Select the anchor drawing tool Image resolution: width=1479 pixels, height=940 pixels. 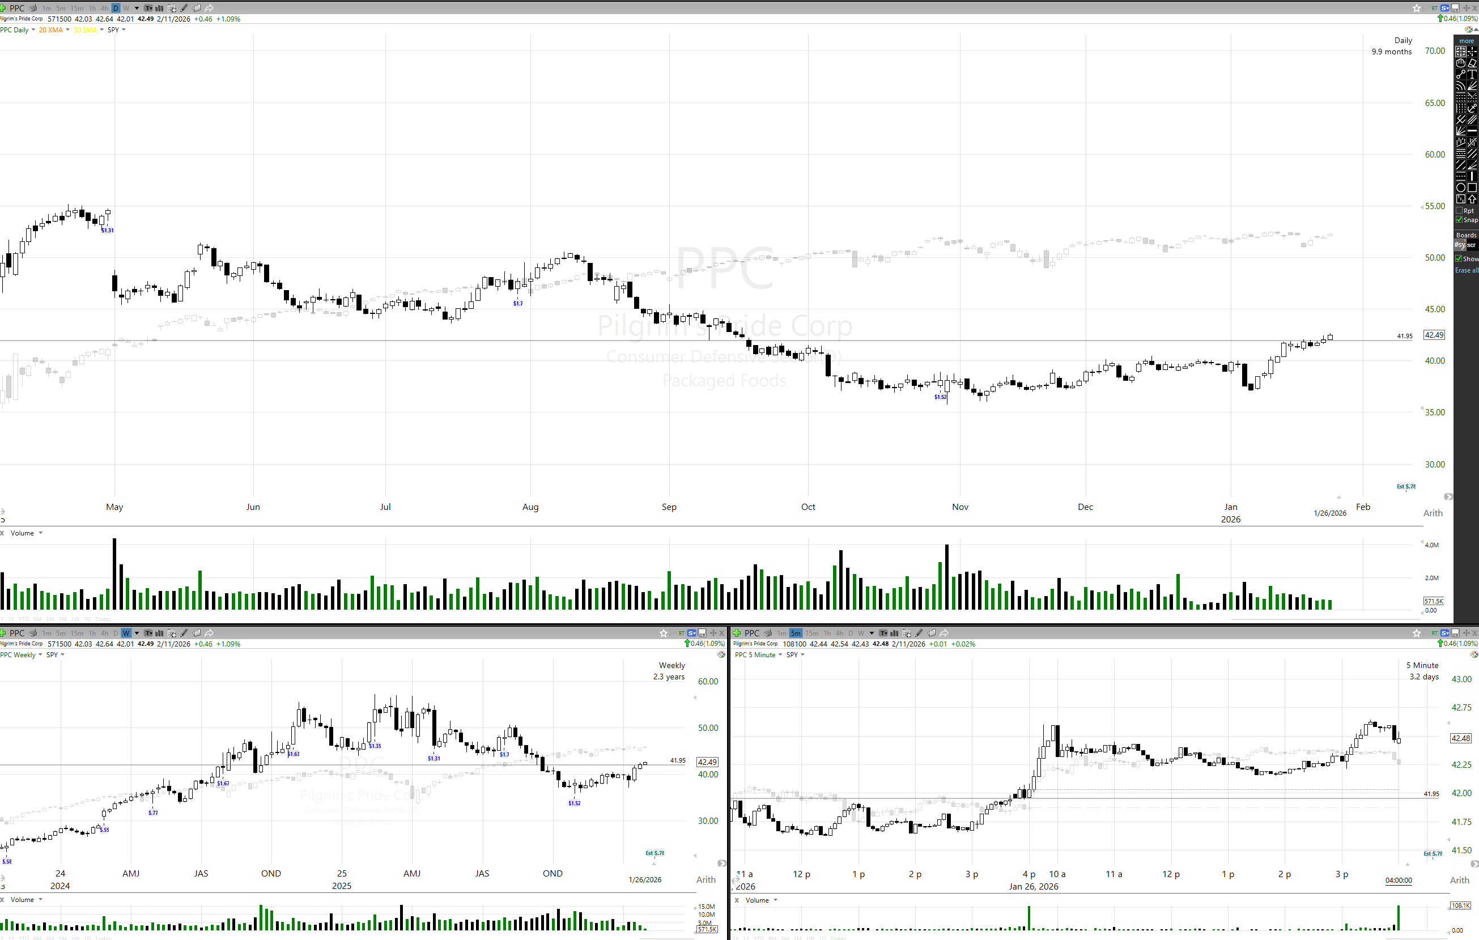pos(1472,108)
